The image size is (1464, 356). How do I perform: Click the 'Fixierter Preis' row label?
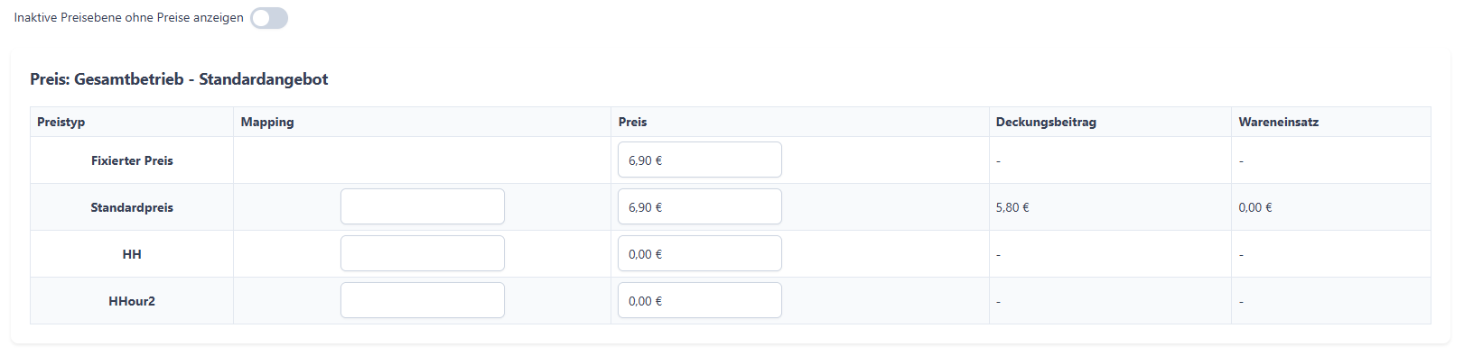point(132,160)
